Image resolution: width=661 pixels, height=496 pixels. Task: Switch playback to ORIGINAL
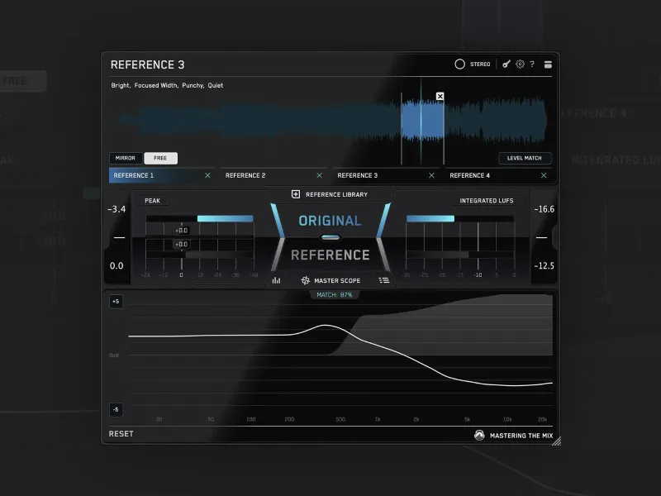[x=330, y=221]
